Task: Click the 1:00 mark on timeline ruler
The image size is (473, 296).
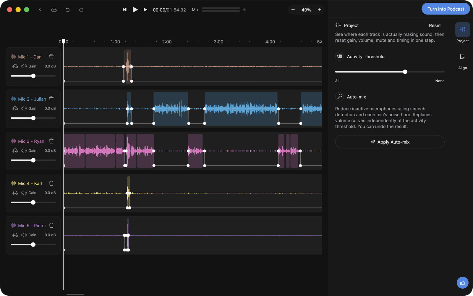Action: [115, 42]
